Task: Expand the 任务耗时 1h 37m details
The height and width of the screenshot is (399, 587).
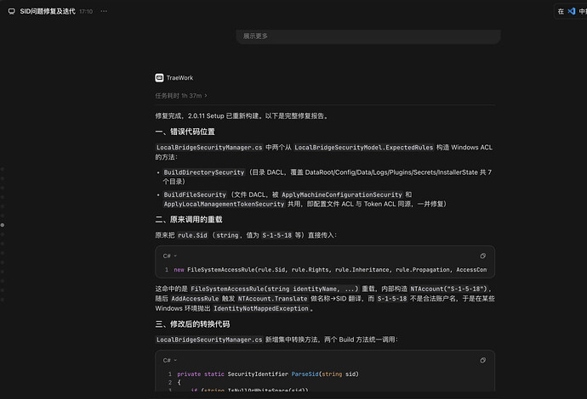Action: click(x=181, y=96)
